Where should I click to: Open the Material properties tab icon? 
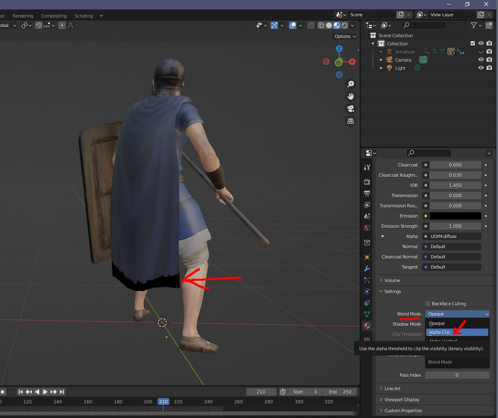click(x=367, y=326)
